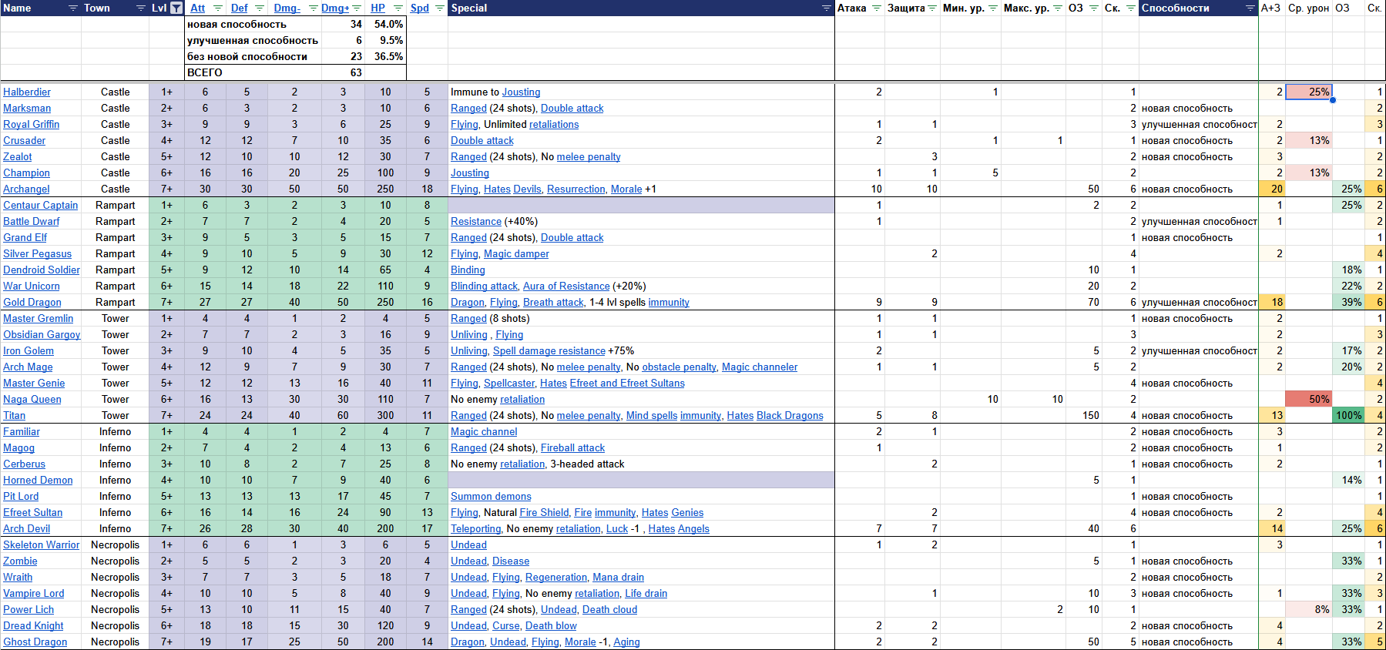
Task: Open the Ghost Dragon link
Action: (x=35, y=642)
